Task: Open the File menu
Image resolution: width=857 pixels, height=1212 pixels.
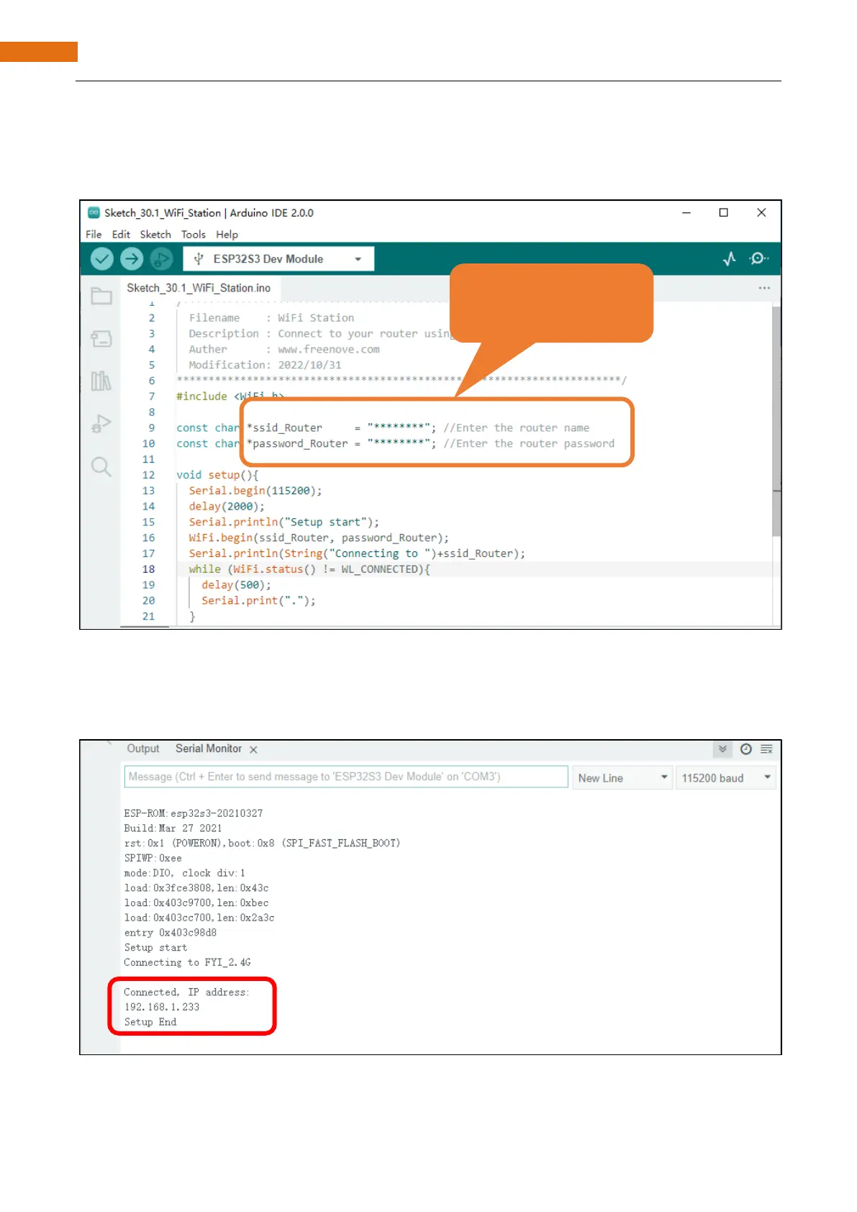Action: click(x=94, y=235)
